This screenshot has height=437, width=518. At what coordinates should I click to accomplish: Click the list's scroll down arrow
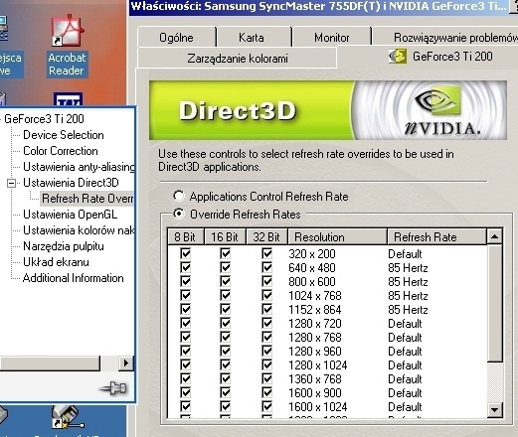tap(495, 410)
